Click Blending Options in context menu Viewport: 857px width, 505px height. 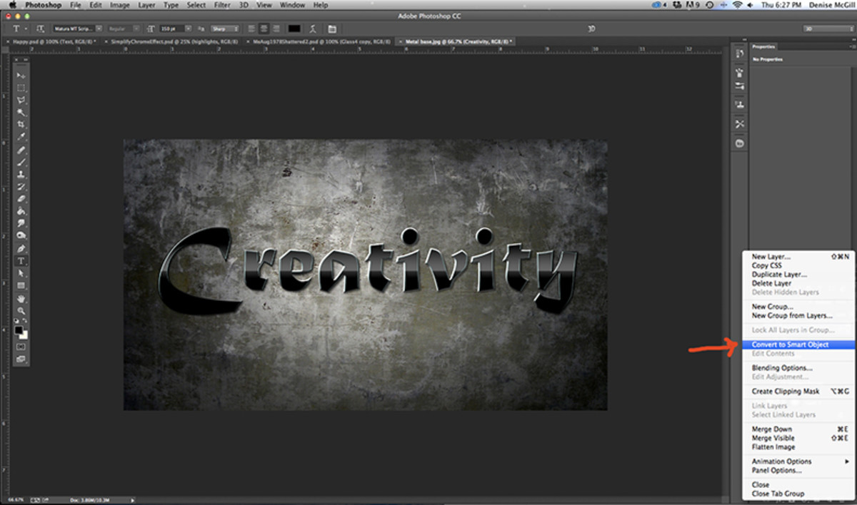click(x=782, y=368)
